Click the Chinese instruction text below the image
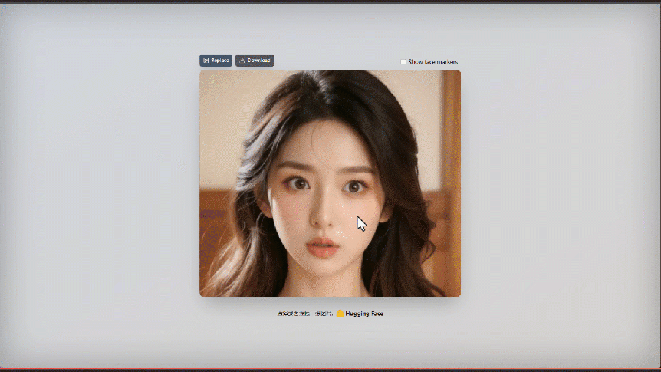The height and width of the screenshot is (372, 661). tap(305, 314)
